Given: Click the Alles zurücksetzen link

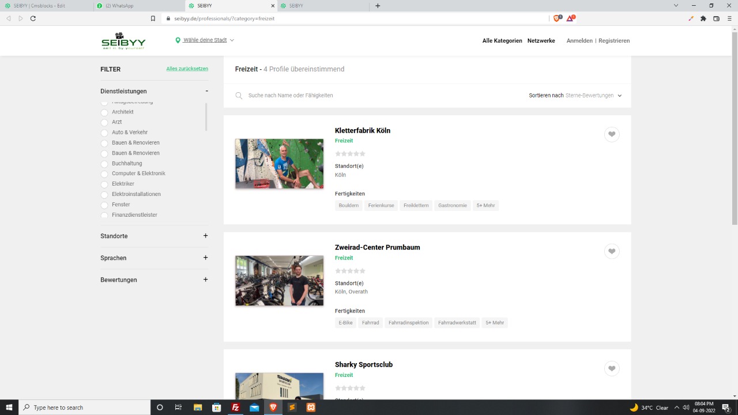Looking at the screenshot, I should [187, 69].
